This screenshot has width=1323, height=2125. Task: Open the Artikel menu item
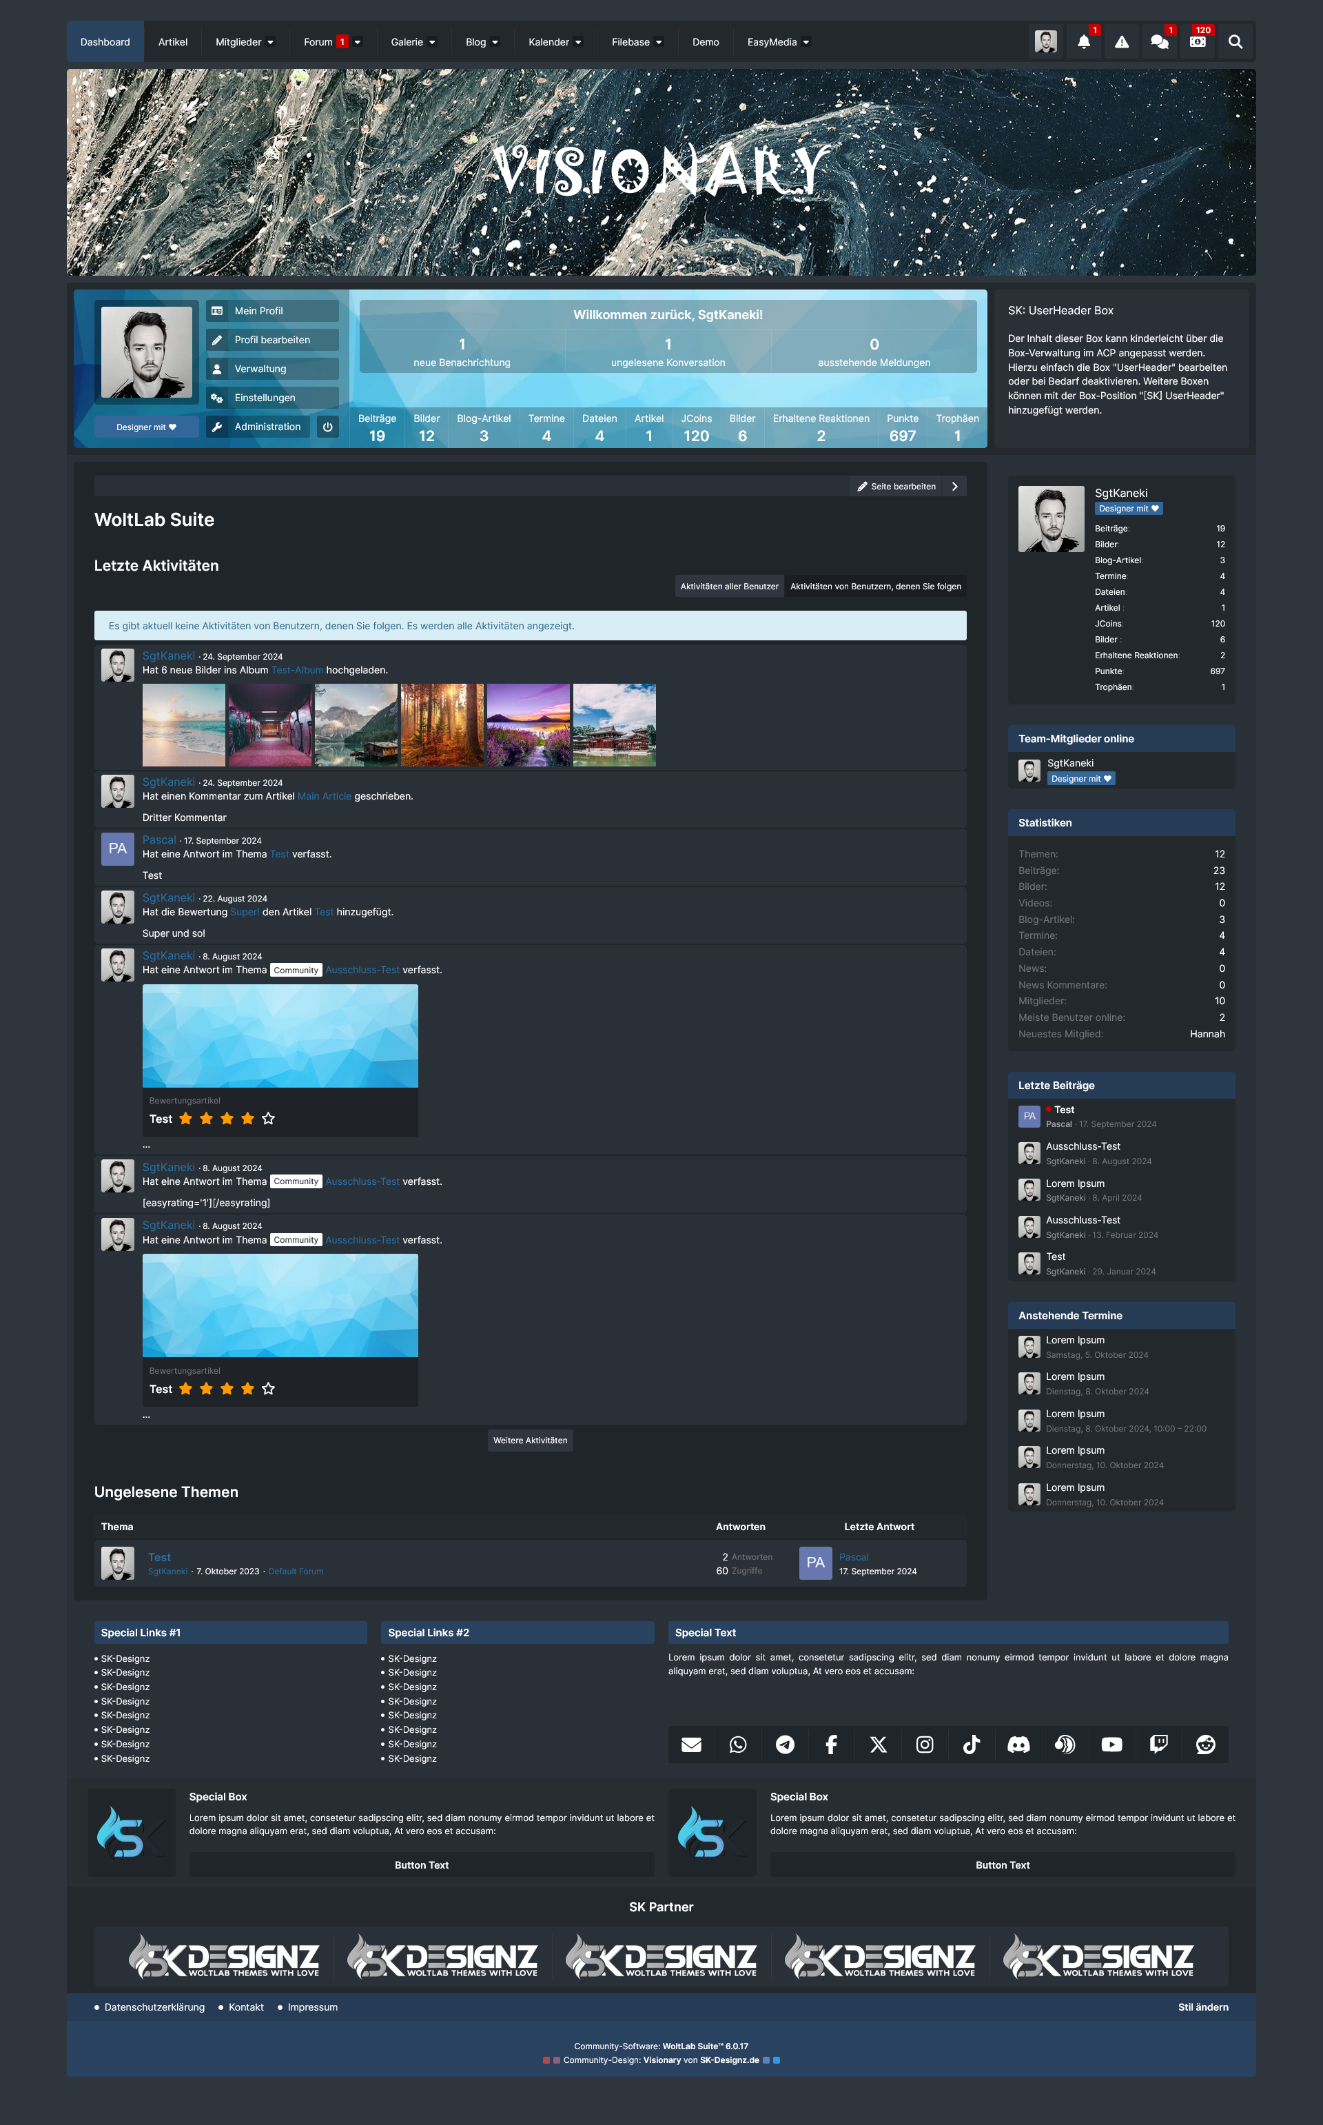172,42
